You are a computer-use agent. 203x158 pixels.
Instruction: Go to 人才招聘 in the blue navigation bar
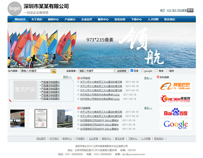point(153,19)
